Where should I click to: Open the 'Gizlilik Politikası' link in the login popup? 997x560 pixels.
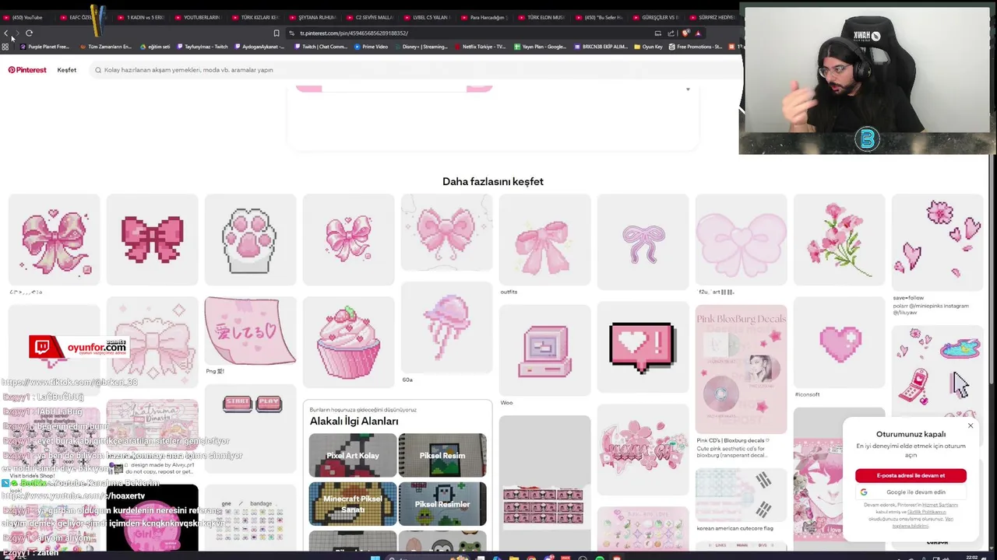click(x=927, y=512)
